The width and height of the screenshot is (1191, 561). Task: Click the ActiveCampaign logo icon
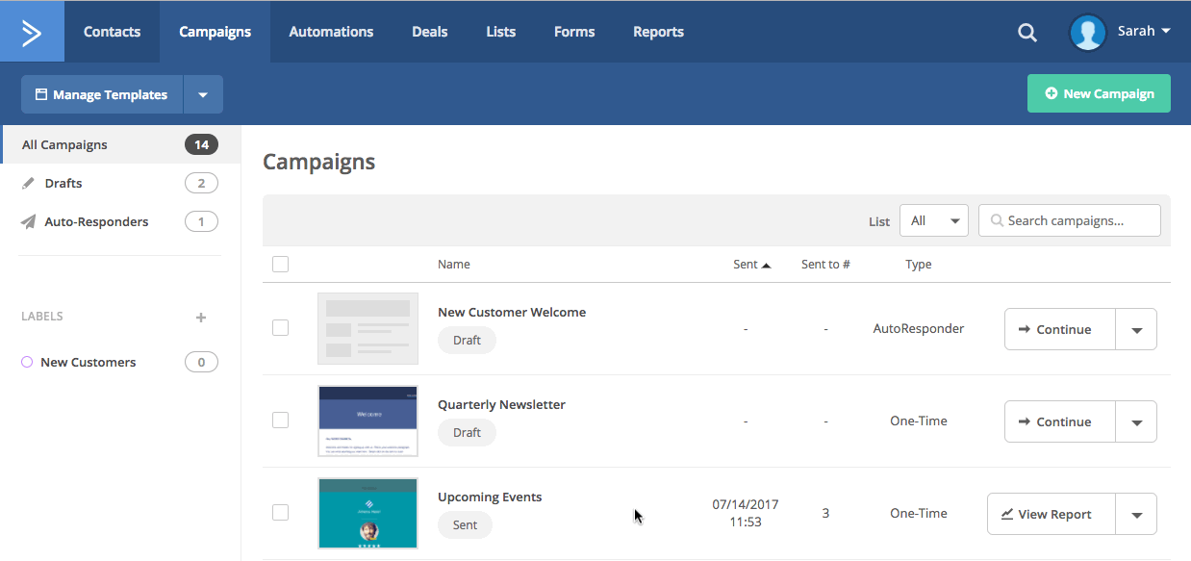point(32,32)
